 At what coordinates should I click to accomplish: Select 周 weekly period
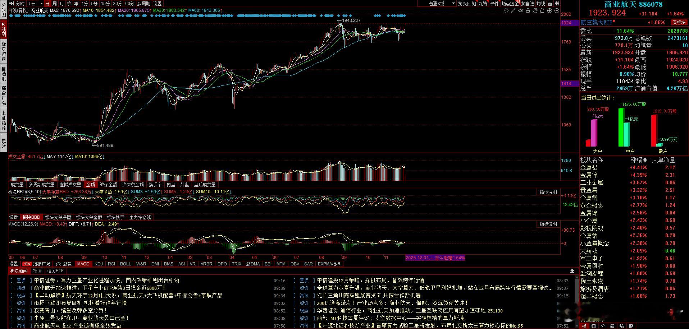(55, 4)
